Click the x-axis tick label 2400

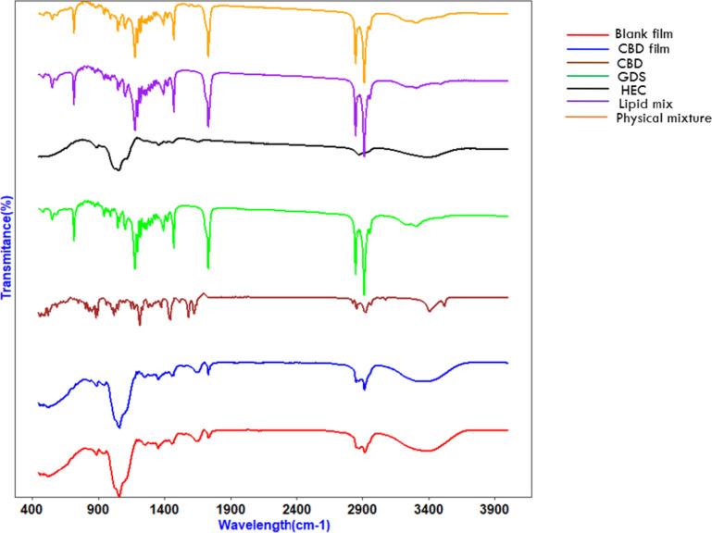point(296,509)
